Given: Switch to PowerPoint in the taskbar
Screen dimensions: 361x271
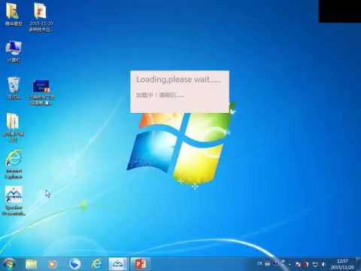Looking at the screenshot, I should [141, 264].
